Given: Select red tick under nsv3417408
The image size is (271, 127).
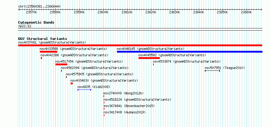Looking at the screenshot, I should [x=104, y=115].
